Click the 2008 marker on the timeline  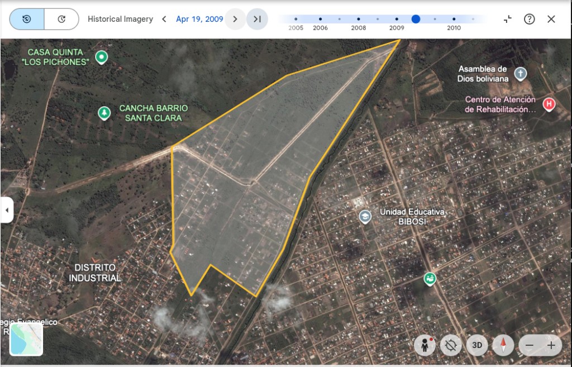[358, 19]
